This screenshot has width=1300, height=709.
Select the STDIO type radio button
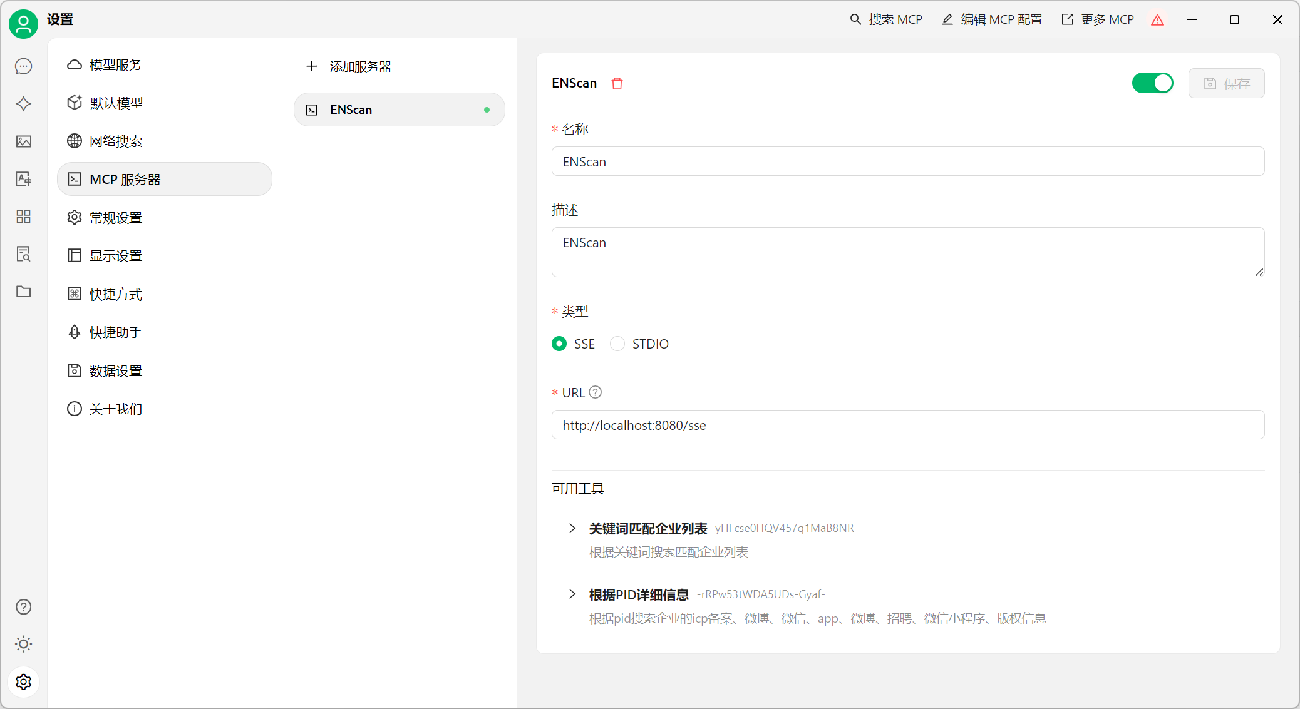[617, 344]
